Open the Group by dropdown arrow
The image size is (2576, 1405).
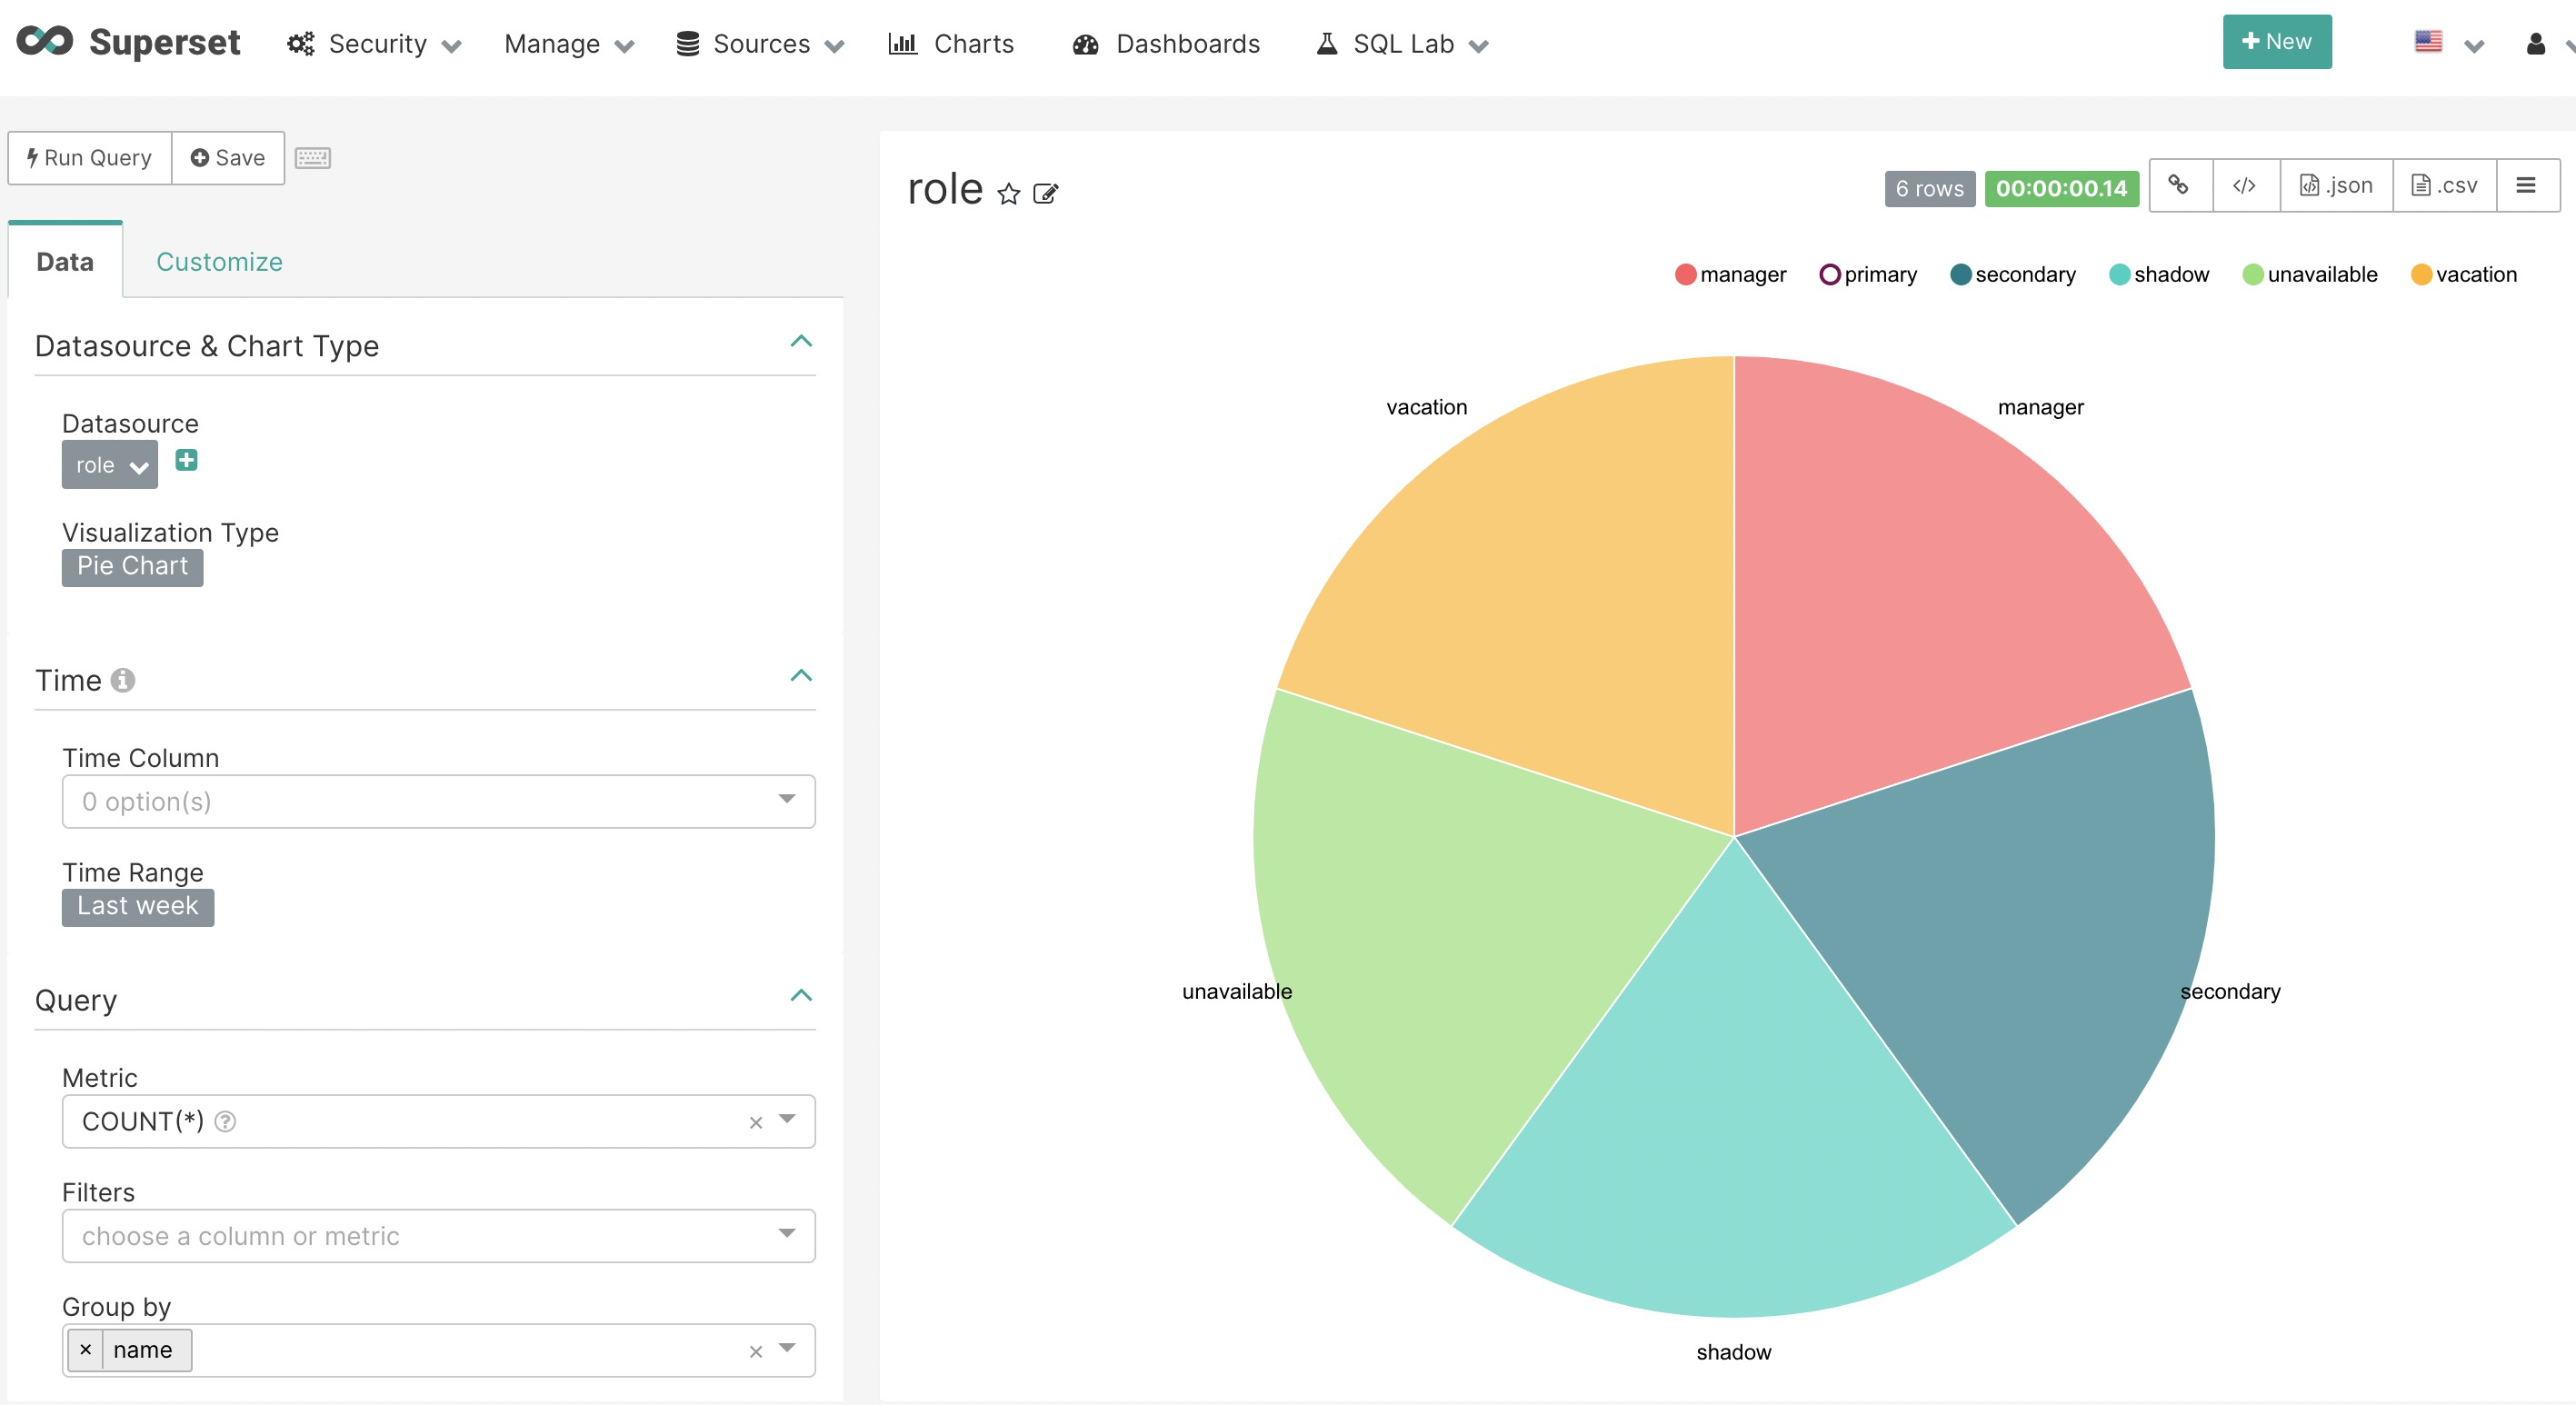[787, 1348]
